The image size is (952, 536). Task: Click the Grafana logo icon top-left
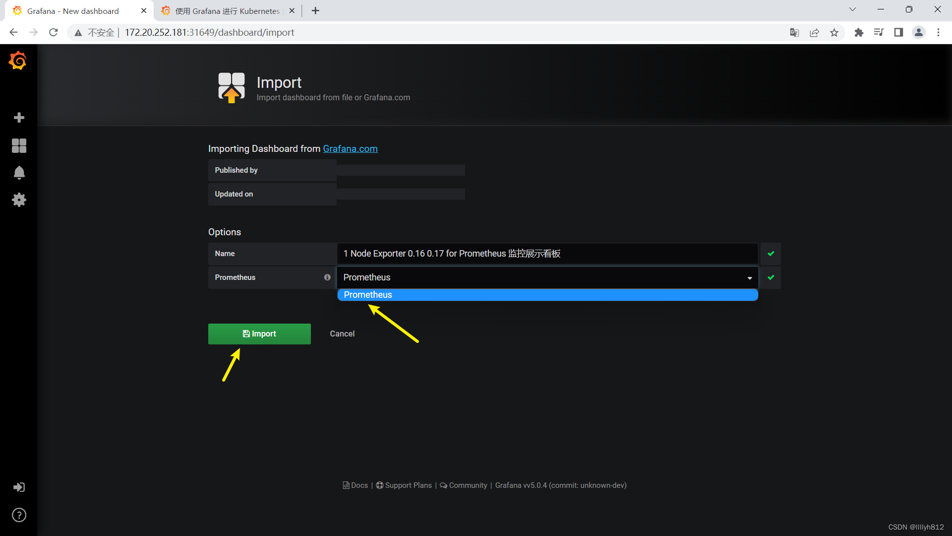click(x=18, y=62)
